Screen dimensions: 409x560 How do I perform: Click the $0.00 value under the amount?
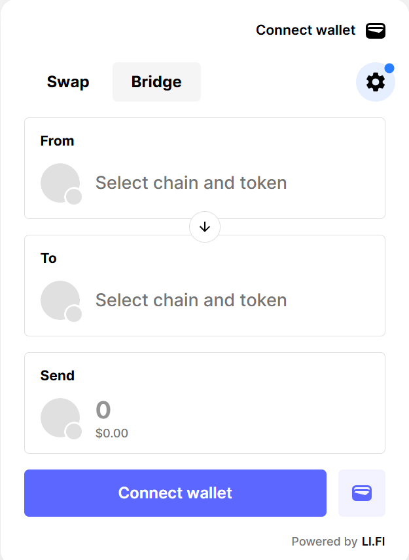point(111,433)
